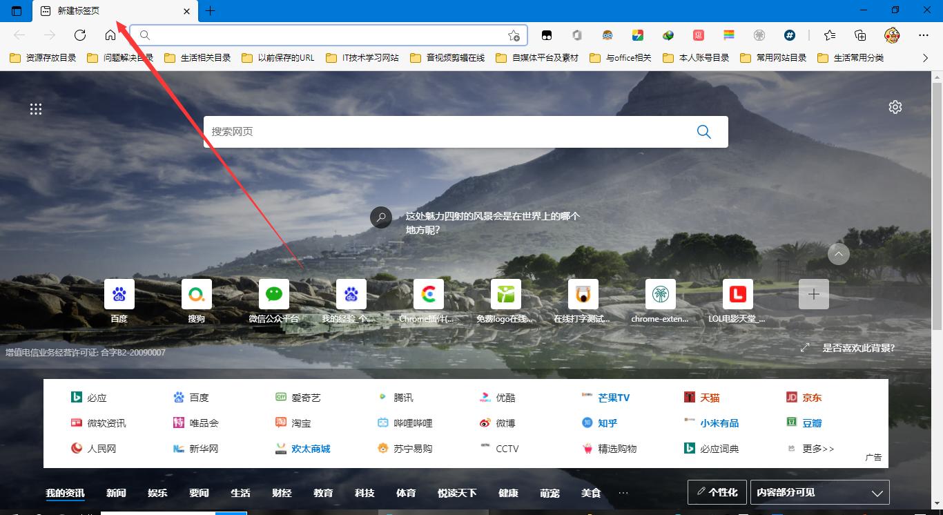The image size is (943, 515).
Task: Open the browser ... more options menu
Action: click(x=923, y=35)
